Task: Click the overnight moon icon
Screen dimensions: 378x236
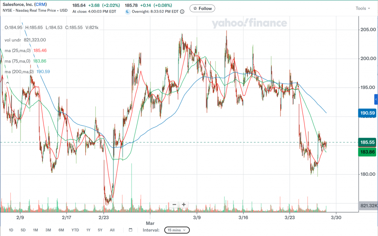Action: pyautogui.click(x=128, y=11)
